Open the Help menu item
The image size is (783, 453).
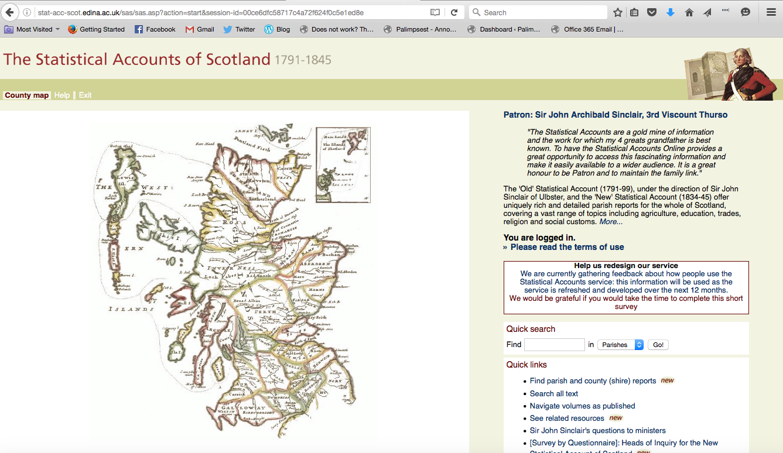62,95
